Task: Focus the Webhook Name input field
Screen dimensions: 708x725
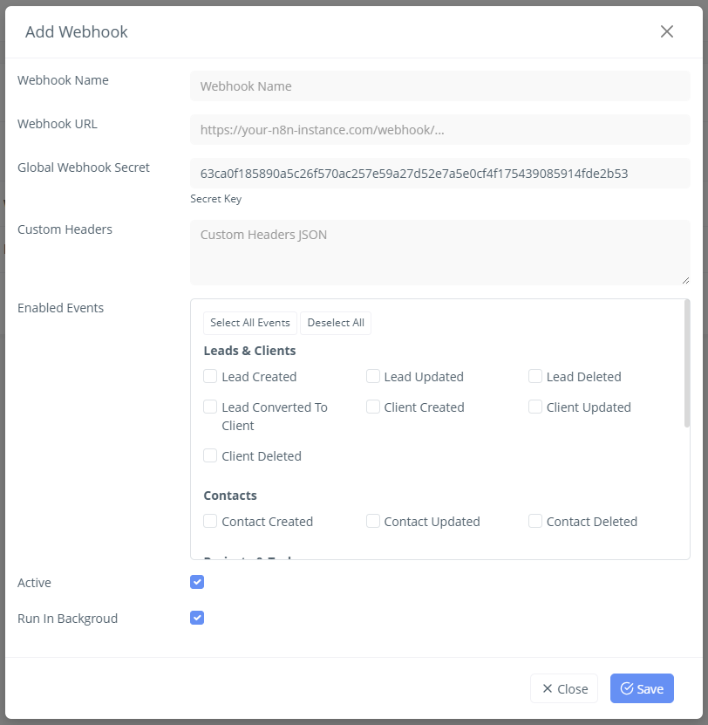Action: pos(440,86)
